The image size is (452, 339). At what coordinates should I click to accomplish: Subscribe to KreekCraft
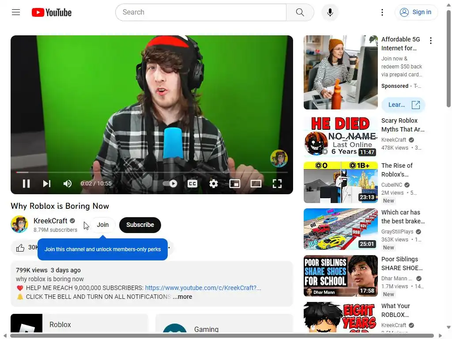[140, 225]
